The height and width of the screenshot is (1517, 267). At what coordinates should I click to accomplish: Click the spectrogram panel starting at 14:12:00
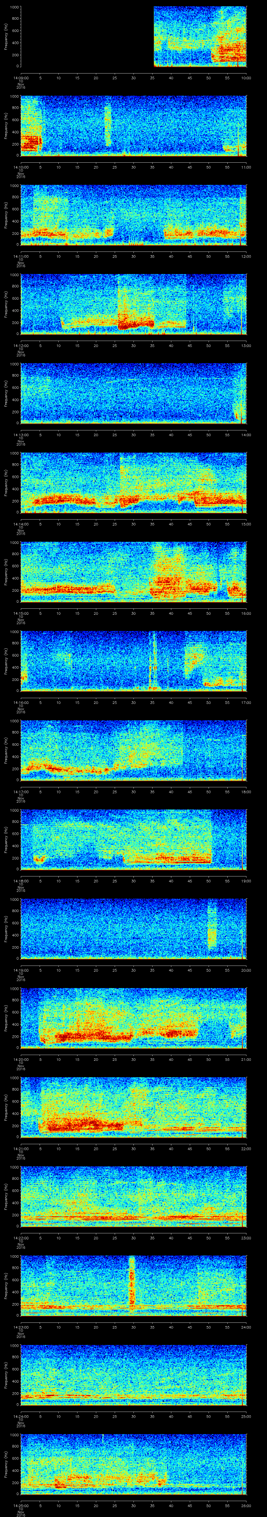tap(133, 304)
